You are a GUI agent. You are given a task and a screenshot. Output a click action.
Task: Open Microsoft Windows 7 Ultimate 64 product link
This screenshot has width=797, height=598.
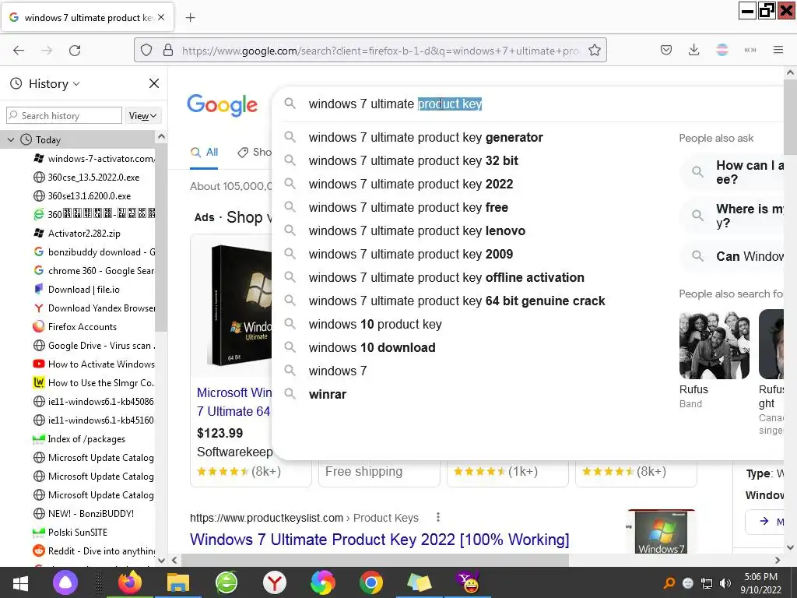coord(234,402)
